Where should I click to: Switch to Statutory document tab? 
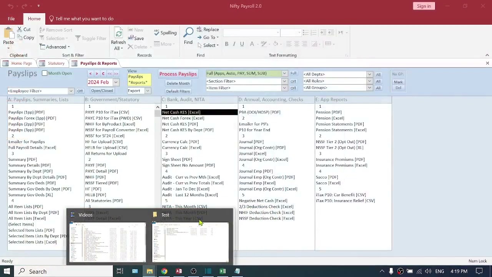(x=53, y=63)
